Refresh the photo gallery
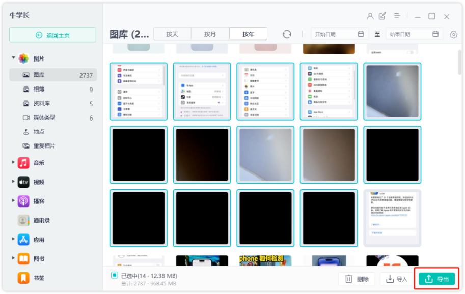 coord(287,34)
